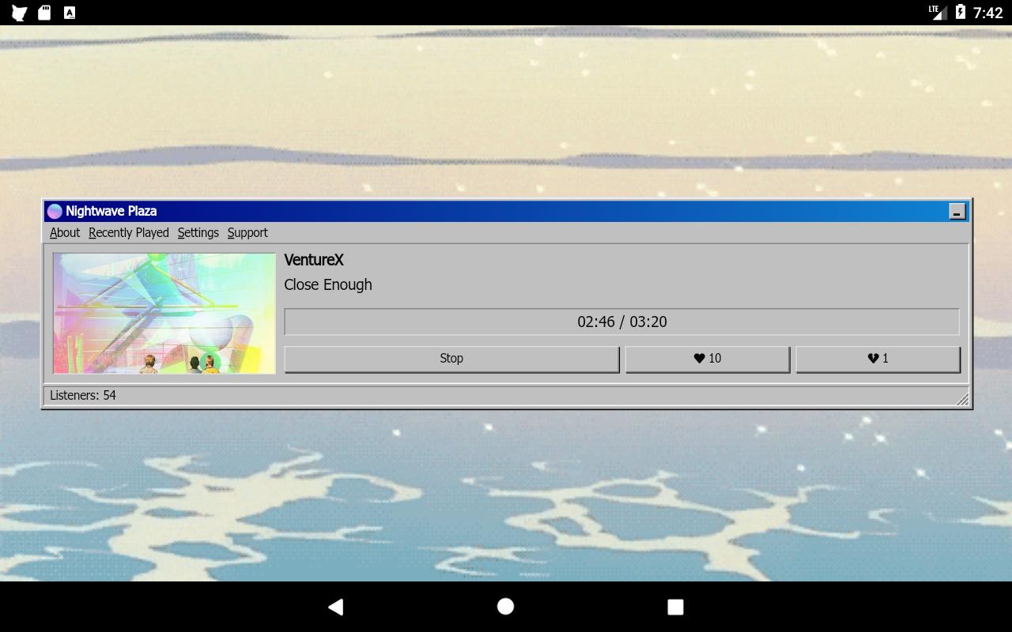Screen dimensions: 1012x632
Task: Tap the keyboard language status icon
Action: (x=70, y=13)
